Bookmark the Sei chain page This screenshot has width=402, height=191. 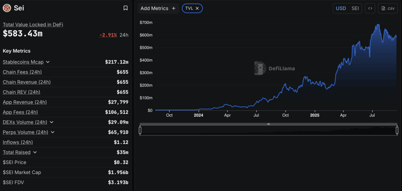pyautogui.click(x=125, y=8)
